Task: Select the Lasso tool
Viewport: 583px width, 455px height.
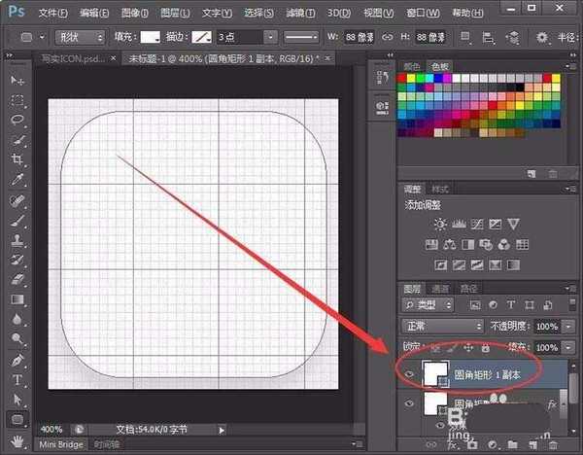Action: (17, 120)
